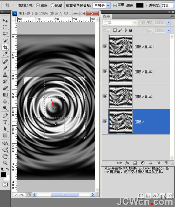Image resolution: width=175 pixels, height=207 pixels.
Task: Select the Clone Stamp tool
Action: tap(5, 75)
